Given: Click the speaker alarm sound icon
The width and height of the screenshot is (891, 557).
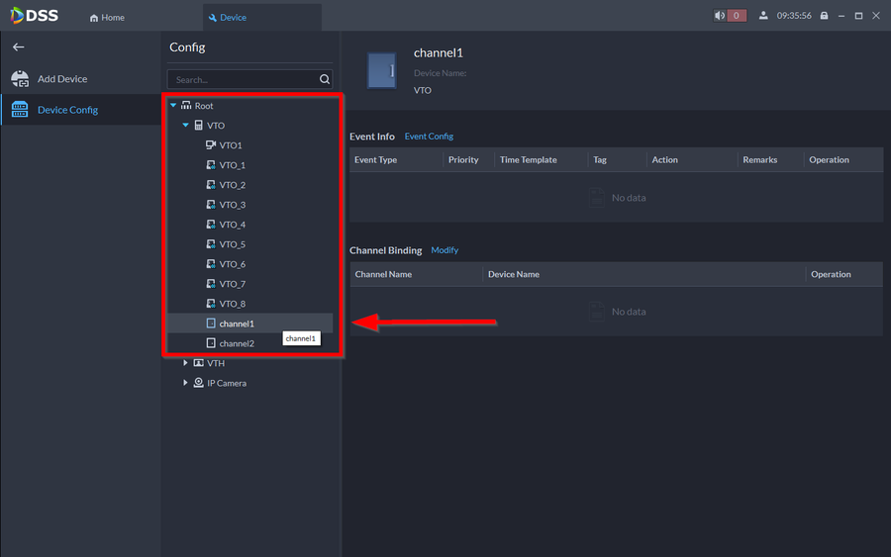Looking at the screenshot, I should coord(720,15).
